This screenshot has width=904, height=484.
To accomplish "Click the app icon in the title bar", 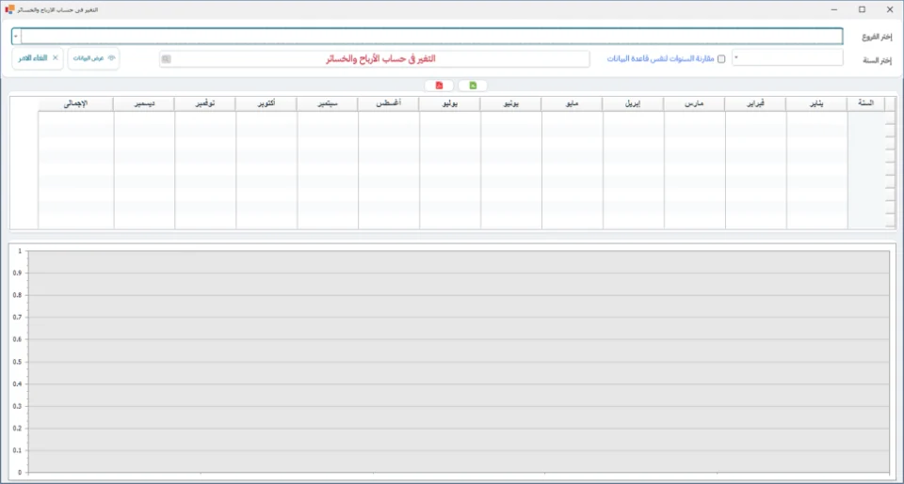I will [x=9, y=9].
